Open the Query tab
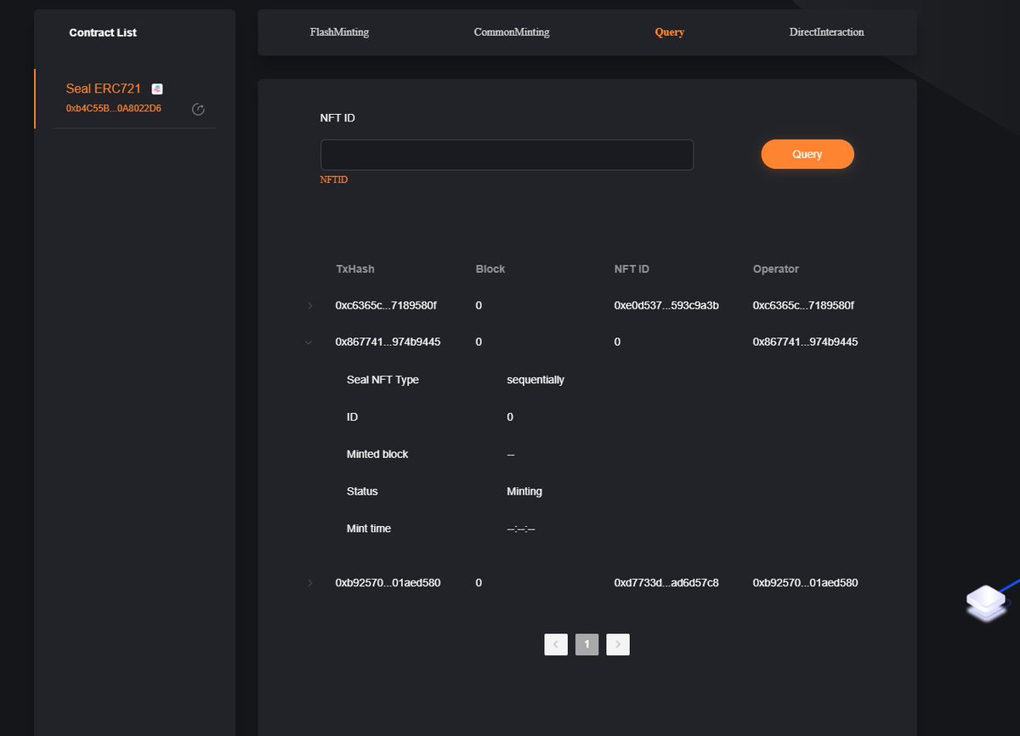Image resolution: width=1020 pixels, height=736 pixels. coord(669,32)
